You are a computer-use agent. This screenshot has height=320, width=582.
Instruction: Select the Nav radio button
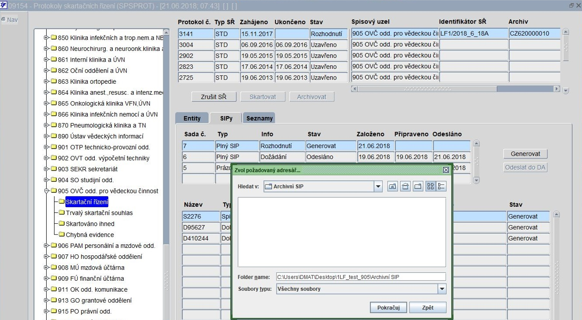[x=4, y=20]
